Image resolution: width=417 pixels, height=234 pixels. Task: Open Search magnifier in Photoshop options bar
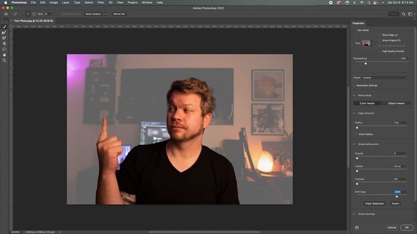coord(404,14)
